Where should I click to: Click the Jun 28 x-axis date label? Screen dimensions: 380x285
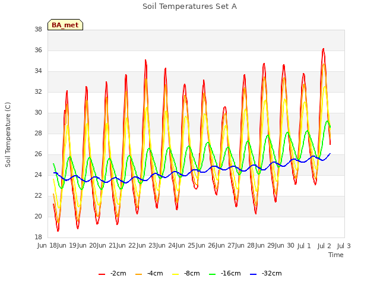point(245,246)
